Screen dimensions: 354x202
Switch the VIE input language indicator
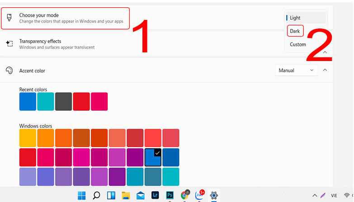pos(334,196)
